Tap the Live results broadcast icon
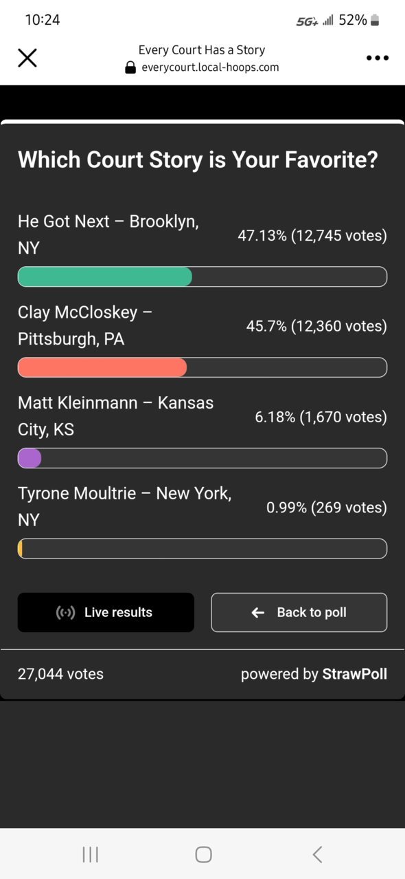This screenshot has height=879, width=405. 65,613
